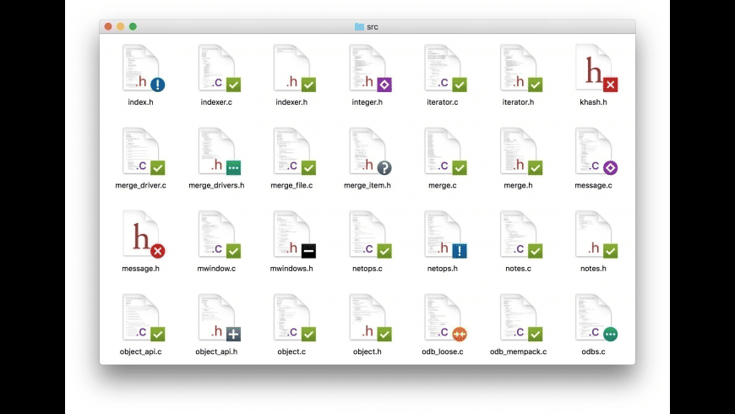The width and height of the screenshot is (735, 414).
Task: Select the notes.c file icon
Action: (520, 234)
